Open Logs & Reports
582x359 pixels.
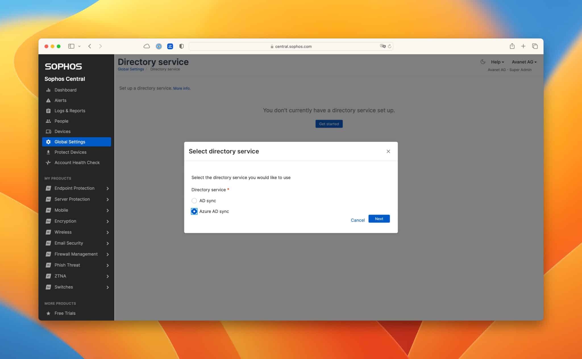pos(70,110)
